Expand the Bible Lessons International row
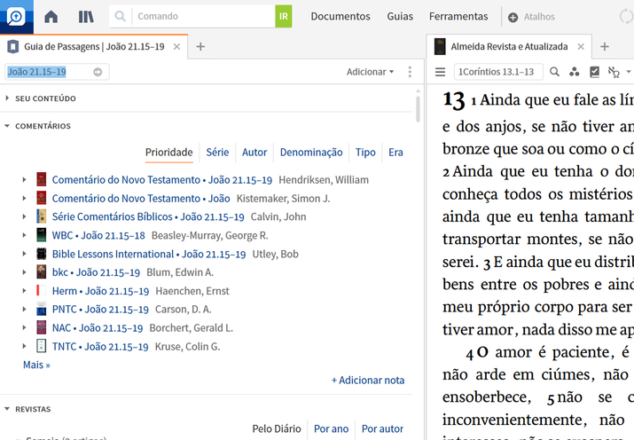This screenshot has width=634, height=440. click(24, 254)
